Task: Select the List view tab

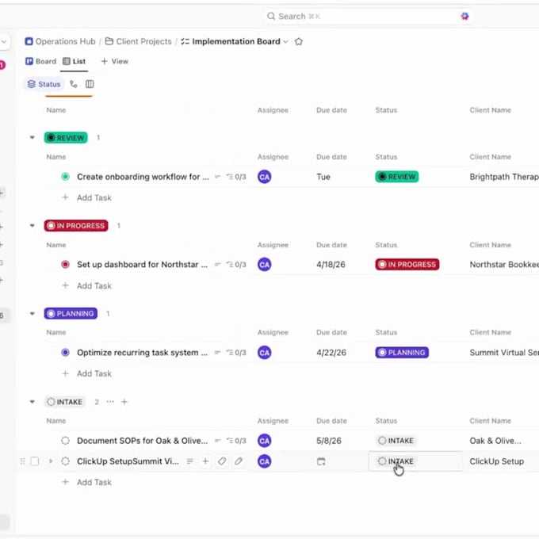Action: pos(74,61)
